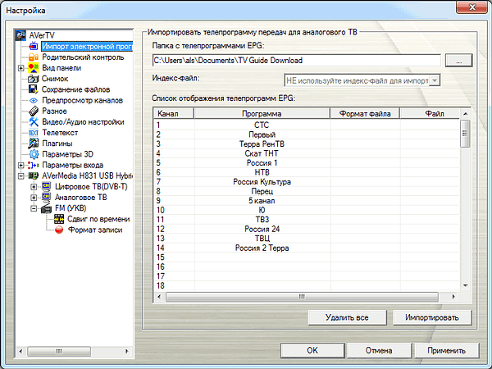Open Видео/Аудио настройки page
Viewport: 492px width, 369px height.
pyautogui.click(x=83, y=121)
